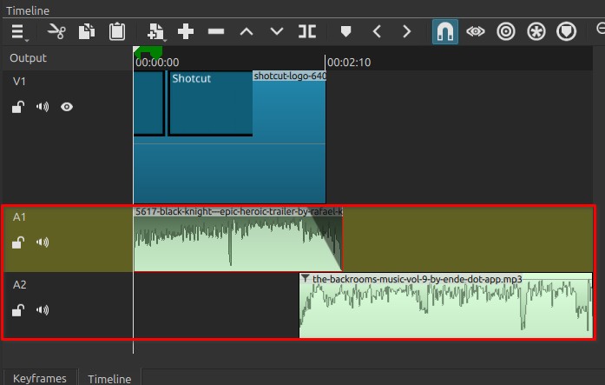This screenshot has height=385, width=605.
Task: Mute the A1 audio track
Action: (x=42, y=242)
